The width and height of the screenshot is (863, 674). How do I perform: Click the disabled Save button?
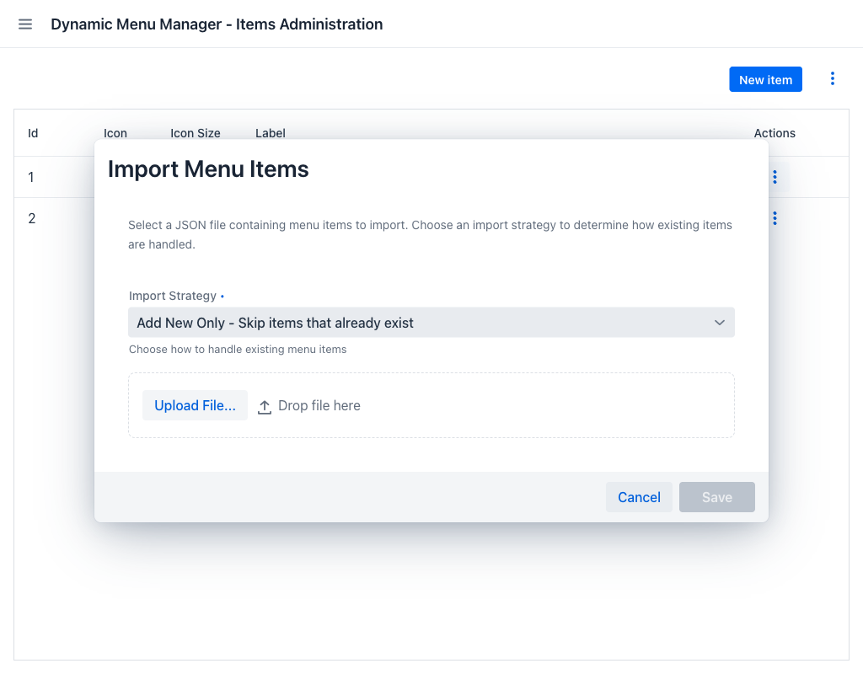click(x=716, y=497)
